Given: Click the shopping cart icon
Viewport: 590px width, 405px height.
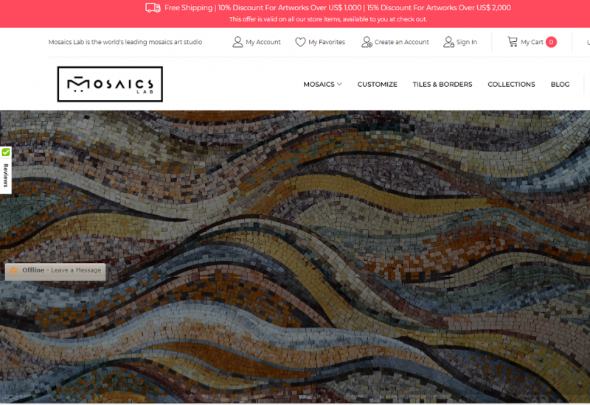Looking at the screenshot, I should (x=513, y=42).
